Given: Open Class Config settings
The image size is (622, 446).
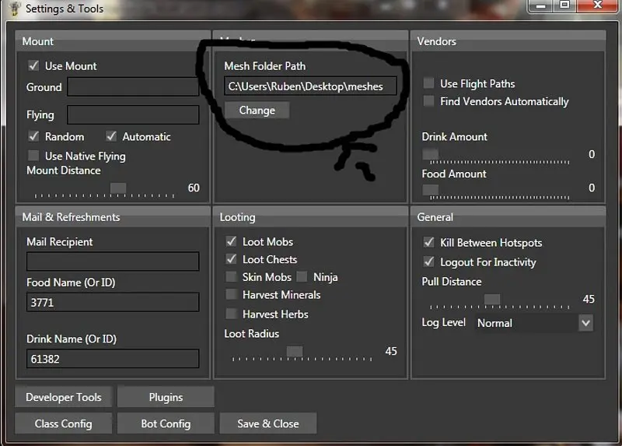Looking at the screenshot, I should (64, 423).
